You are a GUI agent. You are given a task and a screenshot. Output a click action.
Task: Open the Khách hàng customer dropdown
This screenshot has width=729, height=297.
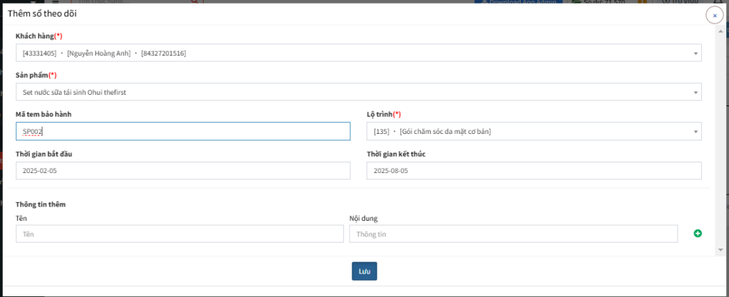click(359, 53)
